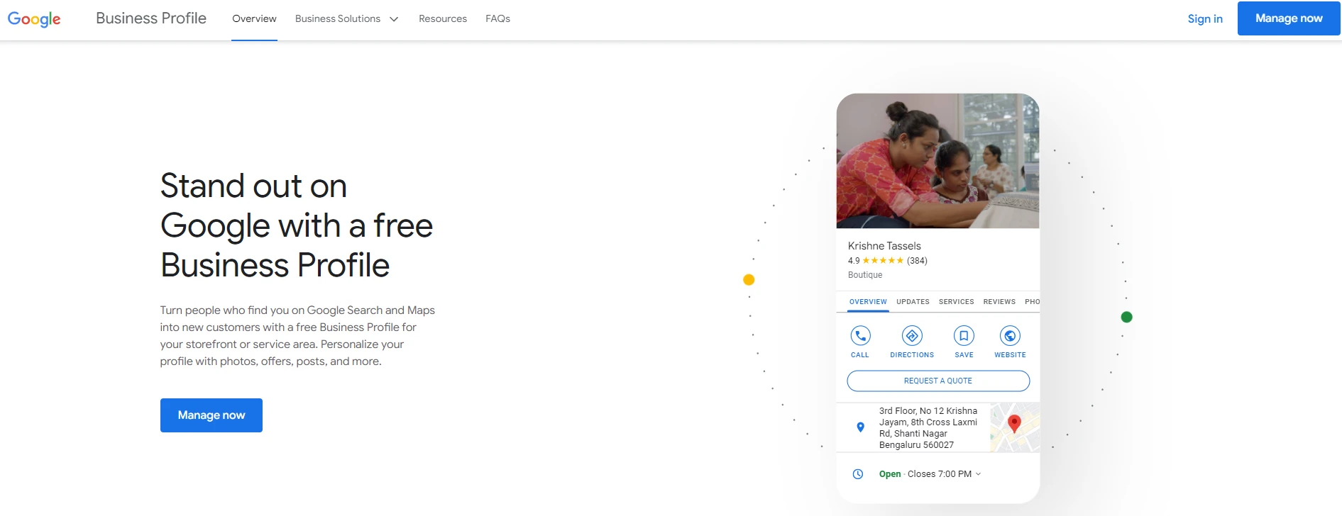Click the Directions icon
The width and height of the screenshot is (1342, 516).
coord(912,335)
